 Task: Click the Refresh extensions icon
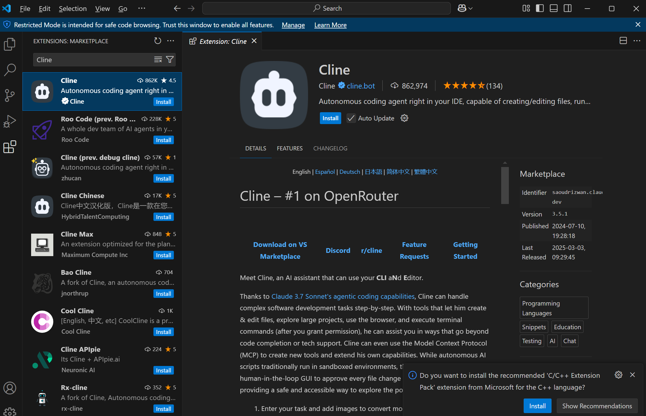coord(158,41)
